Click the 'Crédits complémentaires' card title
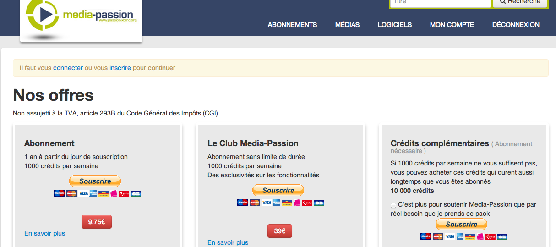This screenshot has height=247, width=556. [440, 143]
